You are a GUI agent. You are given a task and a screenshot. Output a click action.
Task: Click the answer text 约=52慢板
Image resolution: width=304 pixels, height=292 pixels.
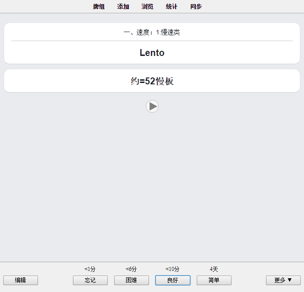coord(152,81)
